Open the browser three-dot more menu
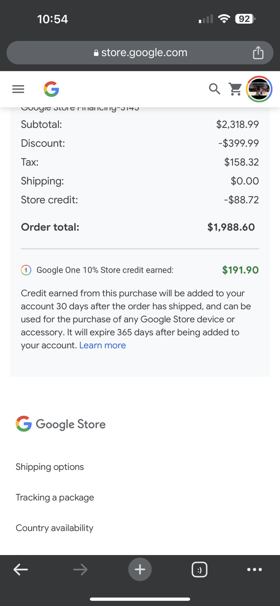Image resolution: width=280 pixels, height=606 pixels. (255, 570)
